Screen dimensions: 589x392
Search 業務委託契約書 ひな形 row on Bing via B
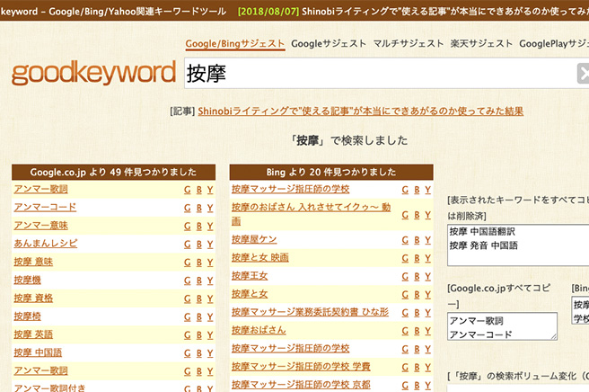coord(417,312)
